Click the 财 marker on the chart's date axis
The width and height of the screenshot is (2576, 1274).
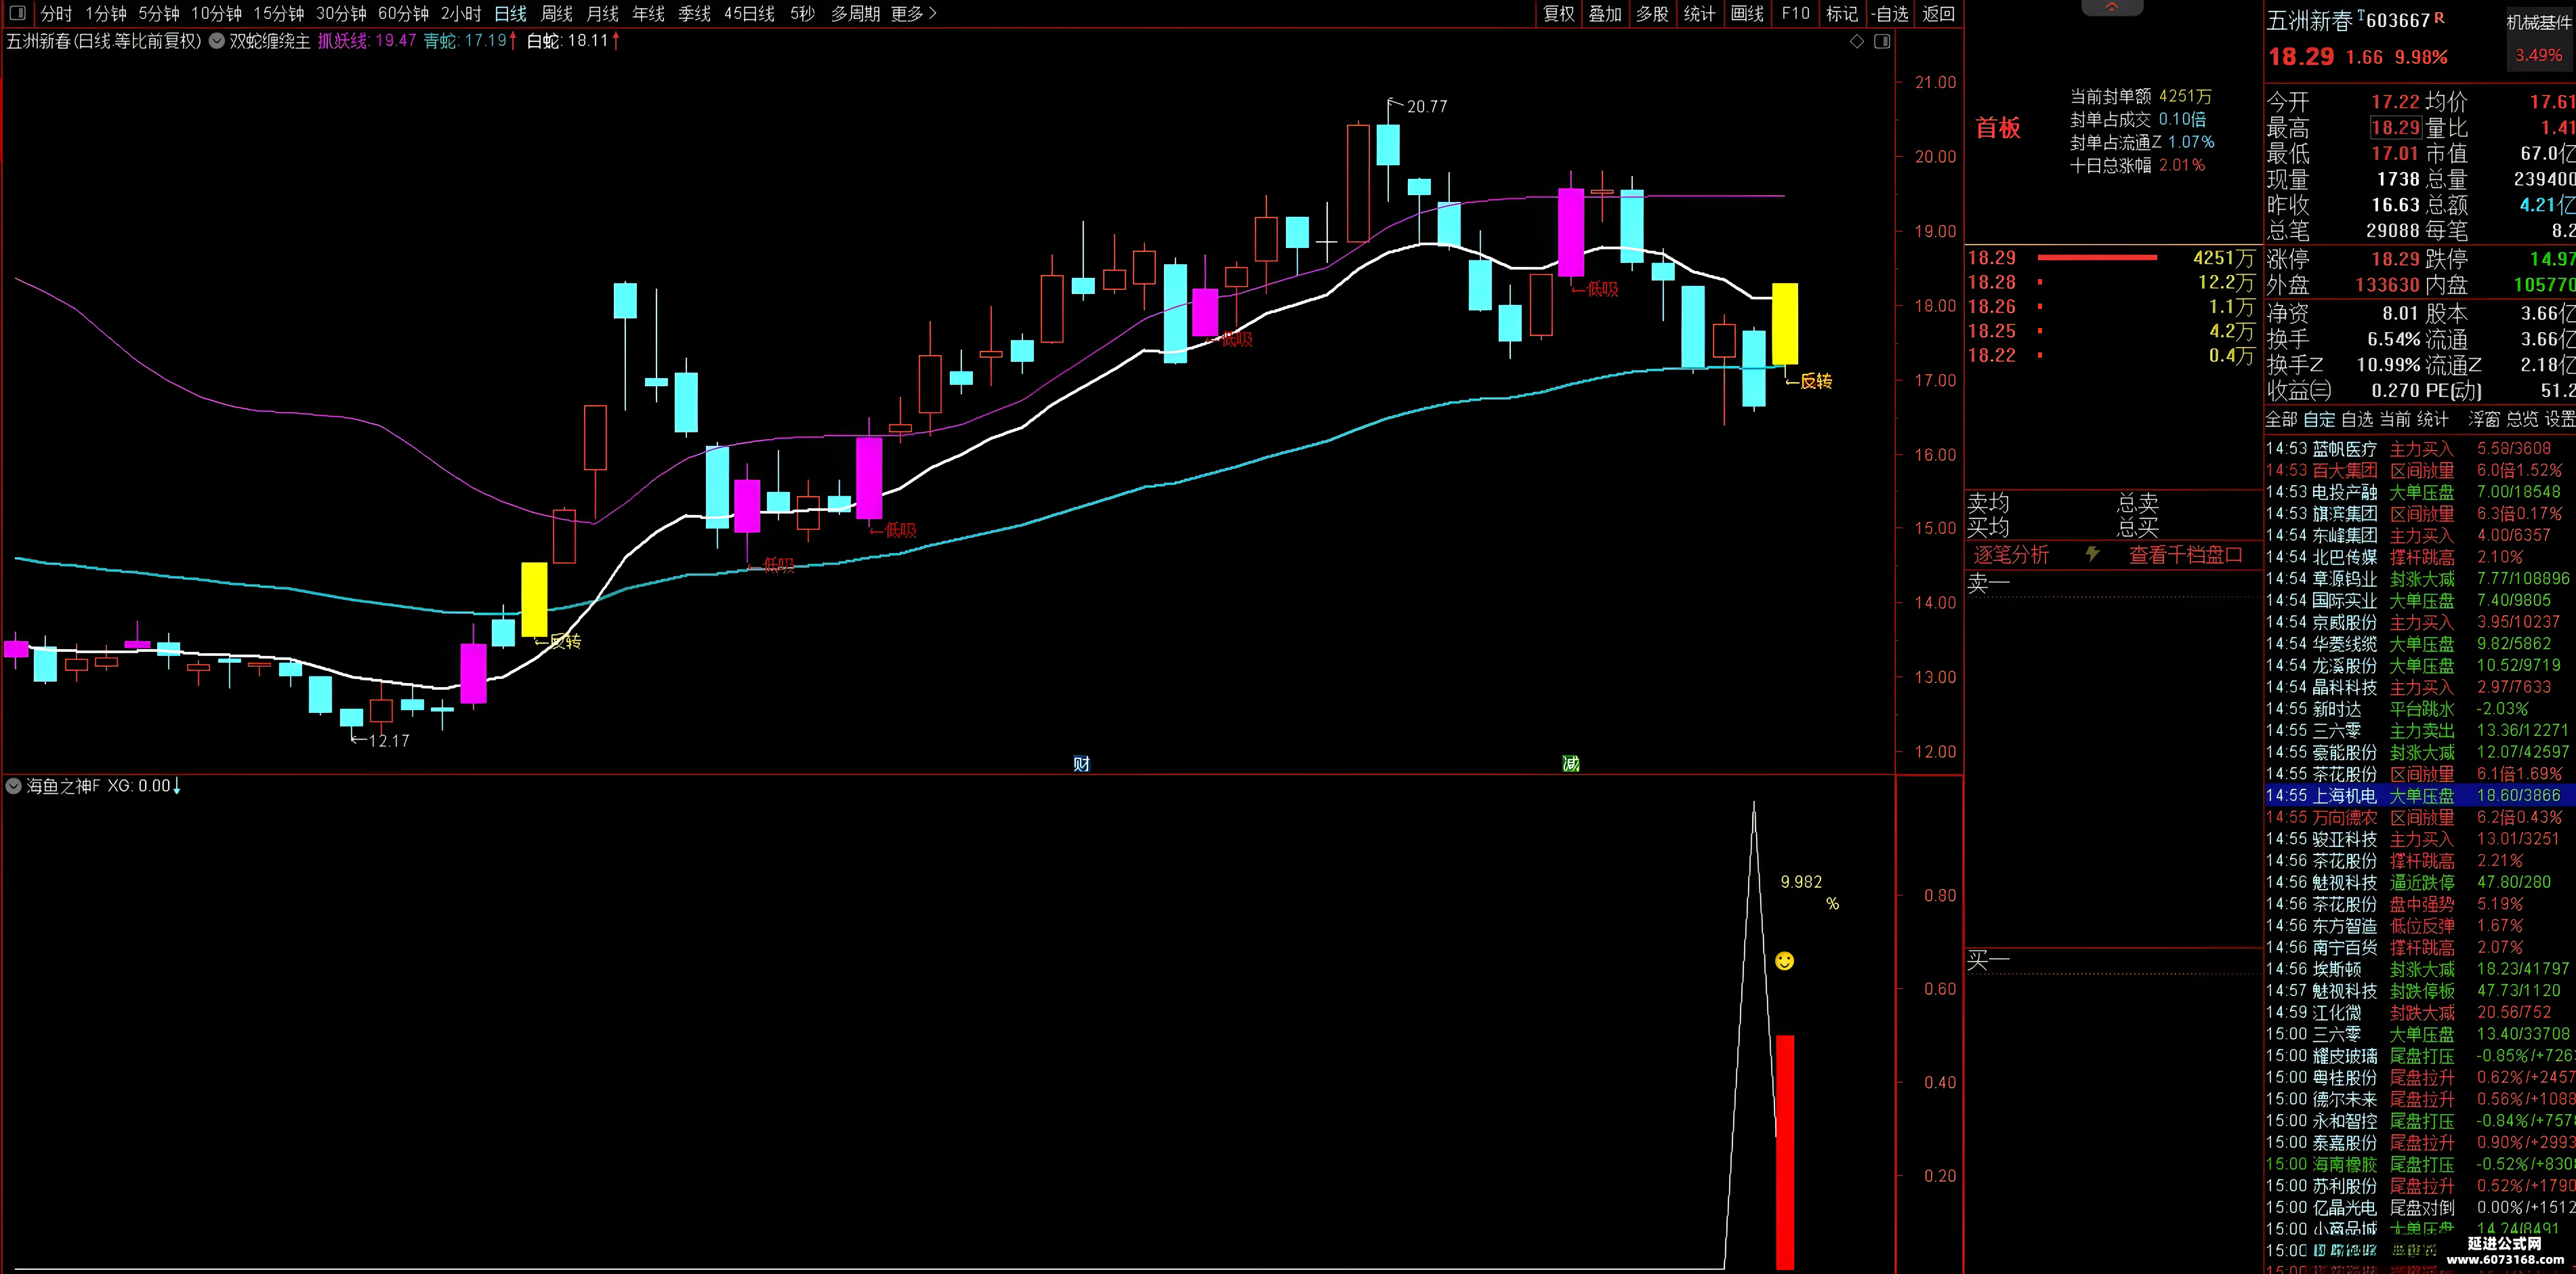1081,764
